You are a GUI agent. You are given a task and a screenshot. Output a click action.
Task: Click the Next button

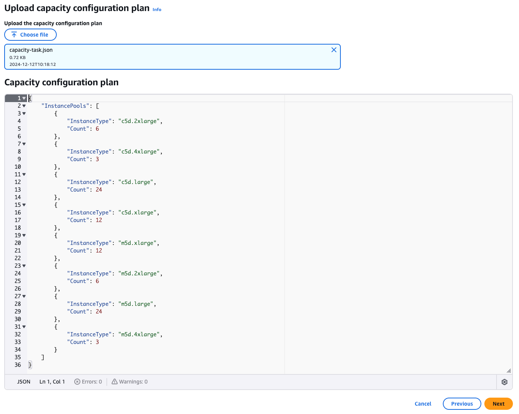coord(498,404)
